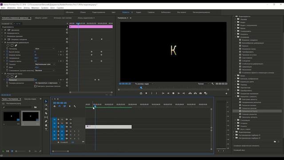Select Wave Warp effect in Effects list

coord(252,43)
